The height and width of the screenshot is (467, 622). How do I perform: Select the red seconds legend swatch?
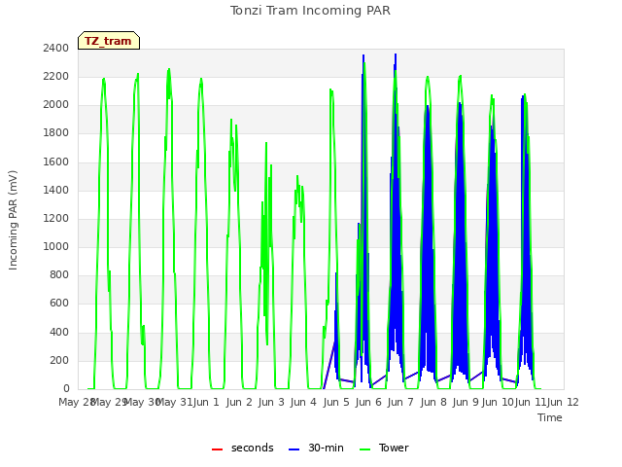(x=217, y=449)
